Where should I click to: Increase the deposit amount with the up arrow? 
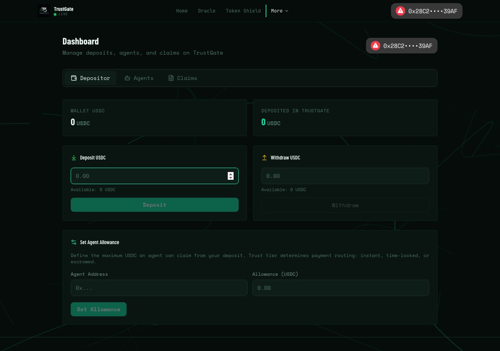click(230, 174)
